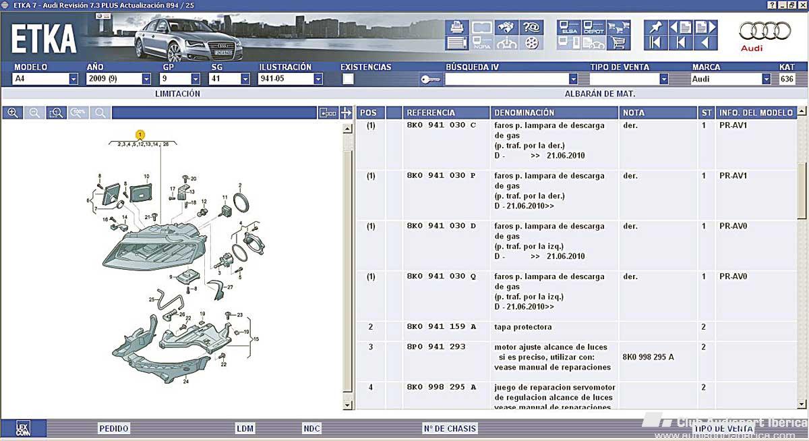Click the help question mark in title bar
The image size is (809, 441).
771,5
